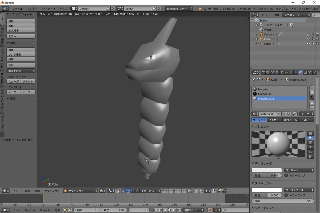The width and height of the screenshot is (320, 213).
Task: Click the minus icon to remove material slot
Action: (312, 92)
